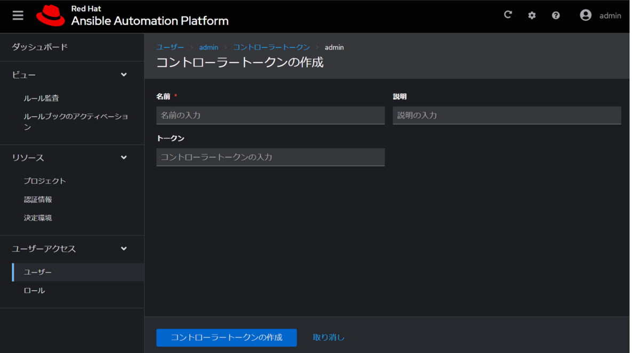Open the settings gear icon
The width and height of the screenshot is (640, 353).
532,15
